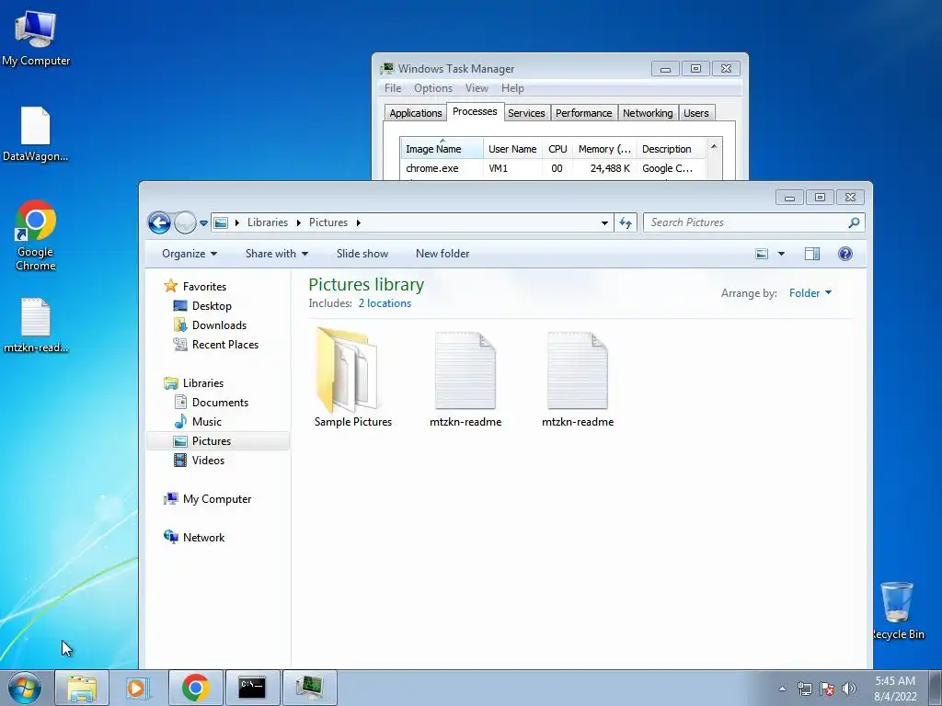Screen dimensions: 942x706
Task: Sort processes by the CPU column
Action: pyautogui.click(x=557, y=149)
